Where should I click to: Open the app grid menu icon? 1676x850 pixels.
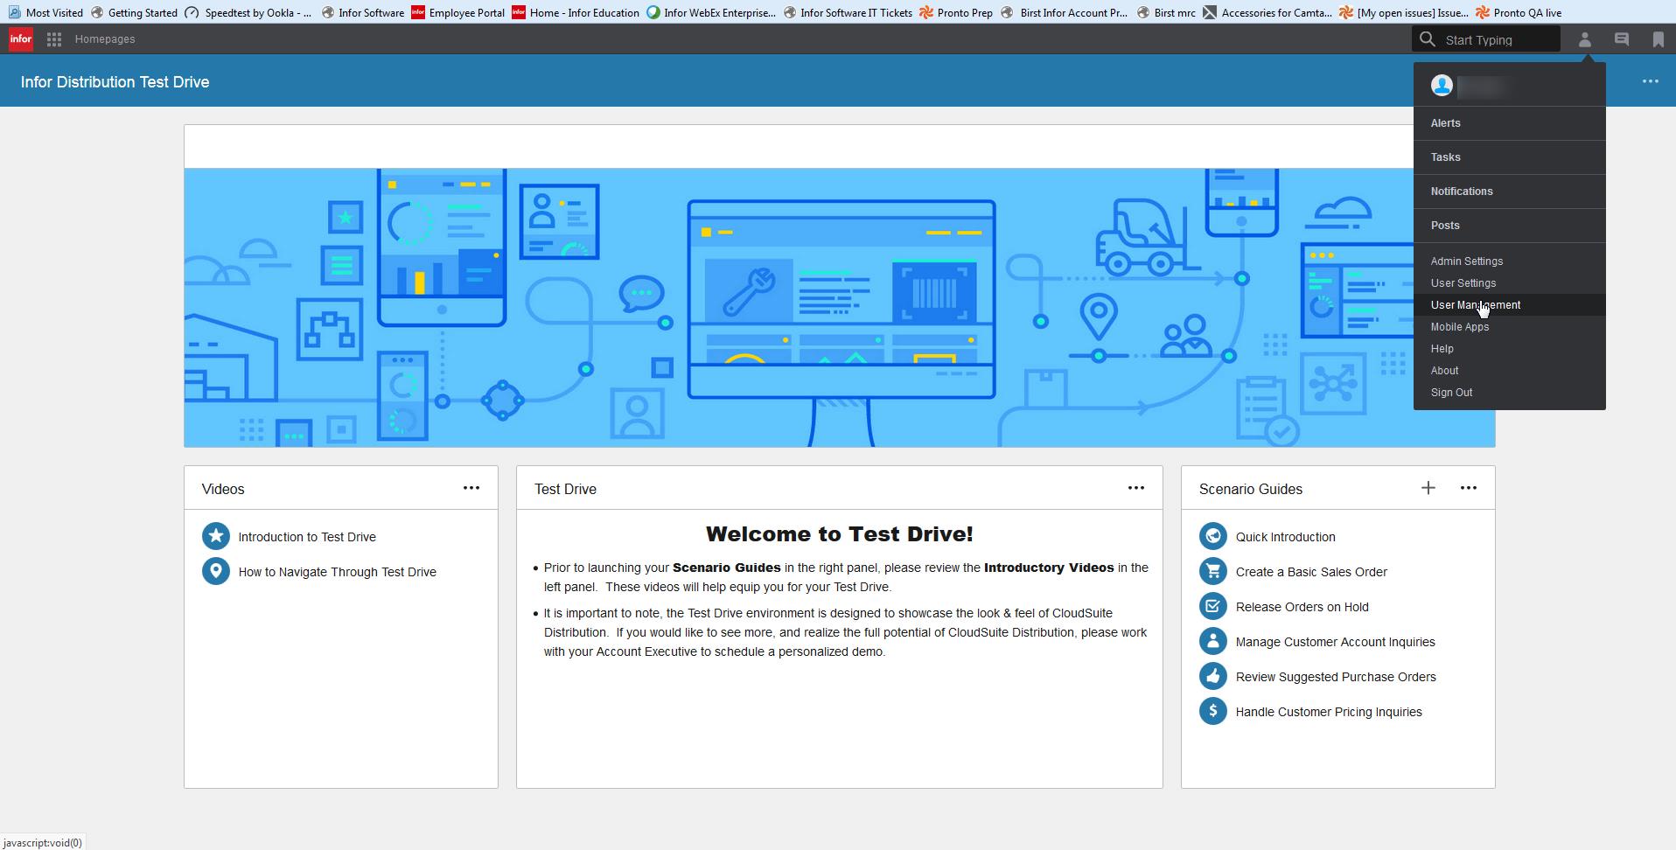(54, 39)
